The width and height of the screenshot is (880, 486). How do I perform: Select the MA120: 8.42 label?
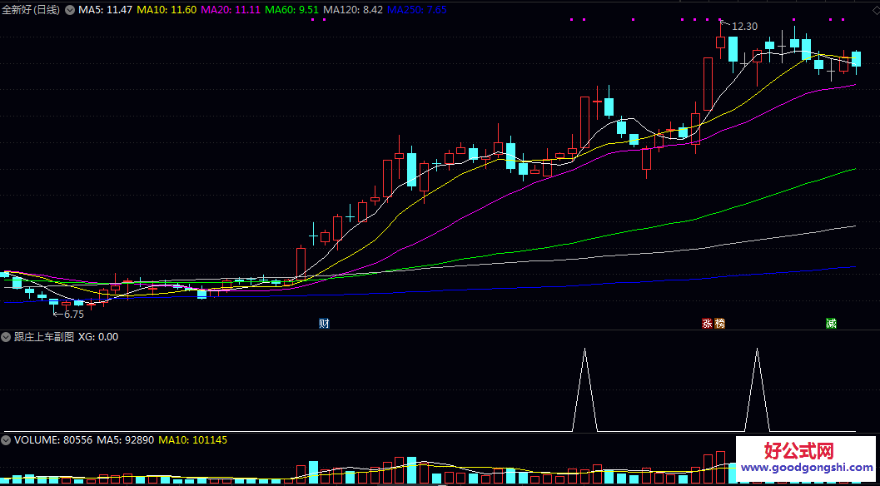tap(354, 10)
